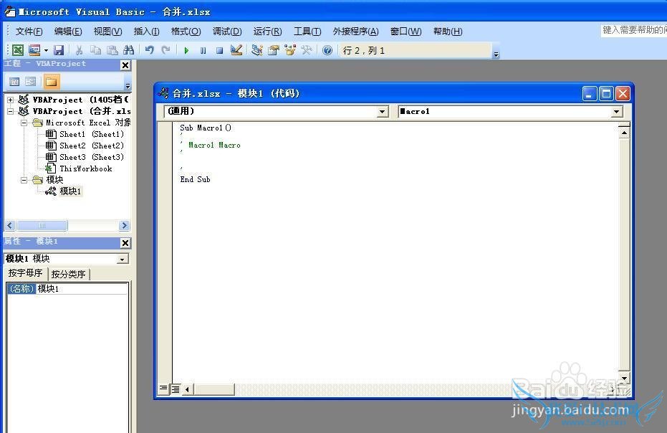The image size is (667, 433).
Task: Switch to procedure view at code window bottom-left
Action: pos(163,389)
